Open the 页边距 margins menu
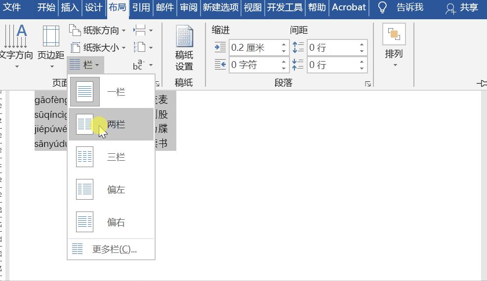 (x=51, y=46)
